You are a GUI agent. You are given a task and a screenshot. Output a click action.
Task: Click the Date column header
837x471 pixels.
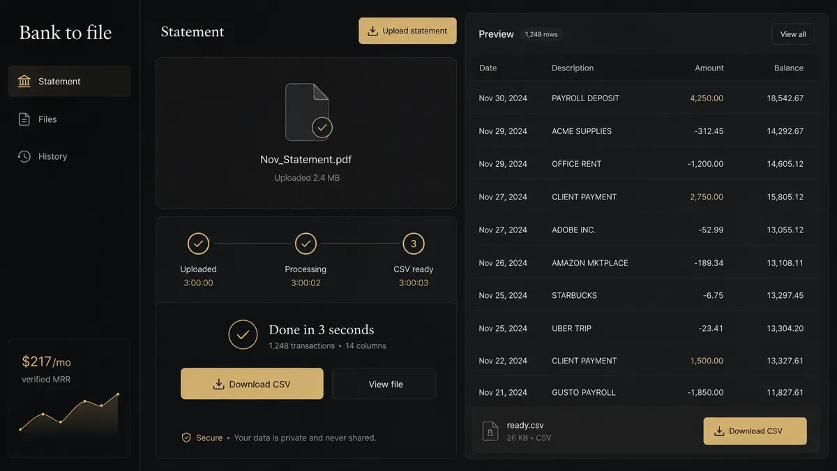(x=488, y=68)
